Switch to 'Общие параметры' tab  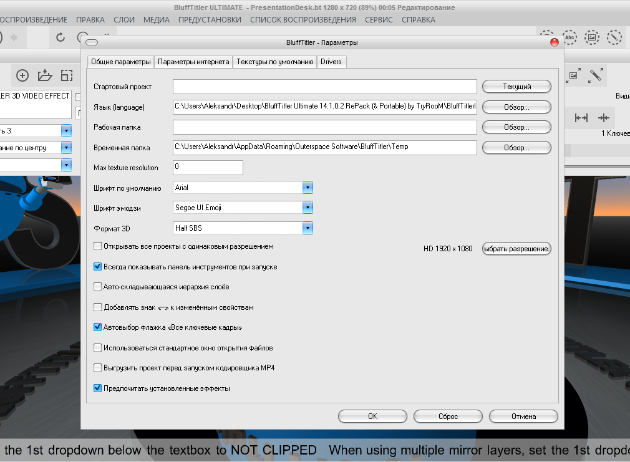pyautogui.click(x=120, y=62)
